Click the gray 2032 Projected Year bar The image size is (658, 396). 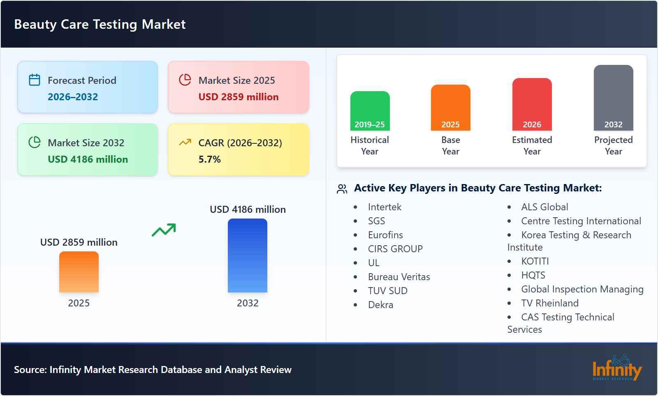pyautogui.click(x=614, y=98)
